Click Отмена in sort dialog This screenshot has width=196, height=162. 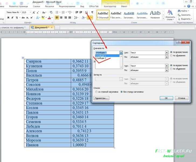pyautogui.click(x=181, y=98)
